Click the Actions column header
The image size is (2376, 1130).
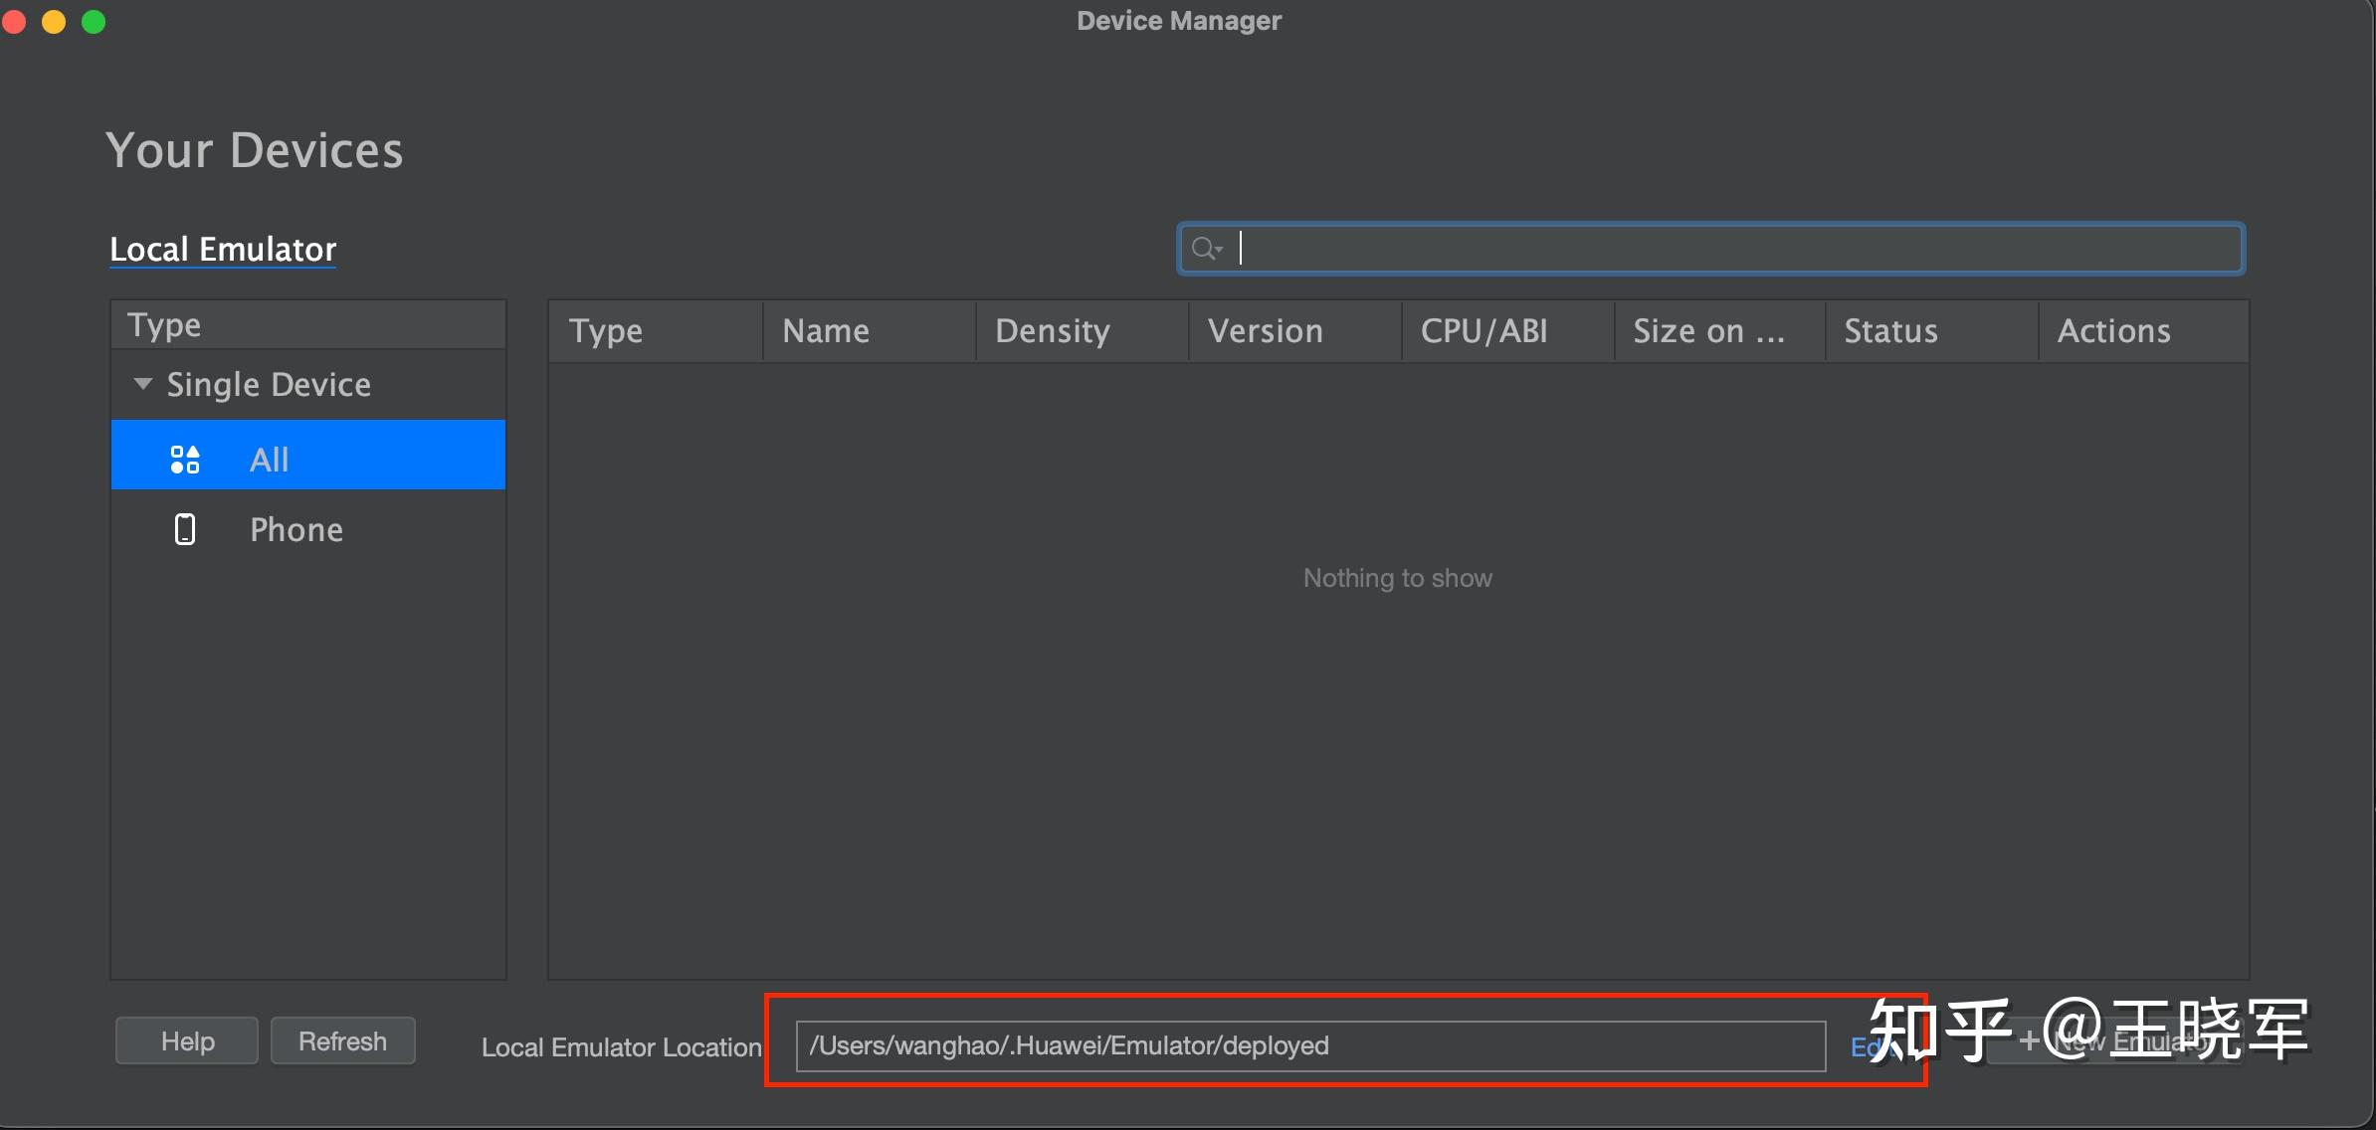coord(2143,331)
